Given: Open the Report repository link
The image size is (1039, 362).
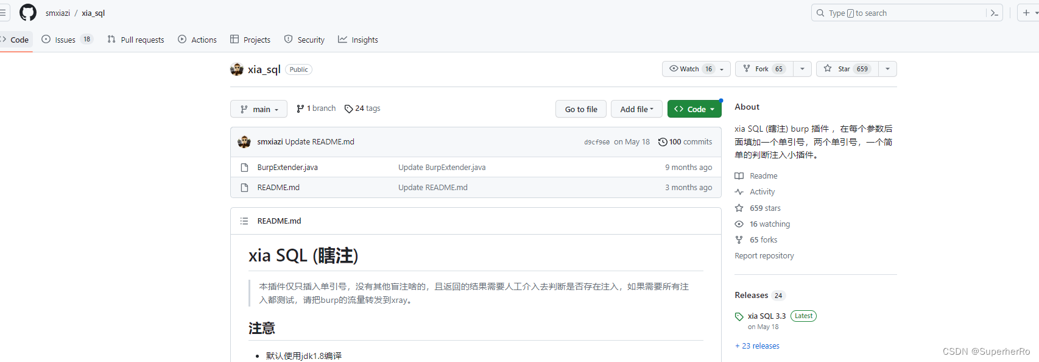Looking at the screenshot, I should [764, 256].
